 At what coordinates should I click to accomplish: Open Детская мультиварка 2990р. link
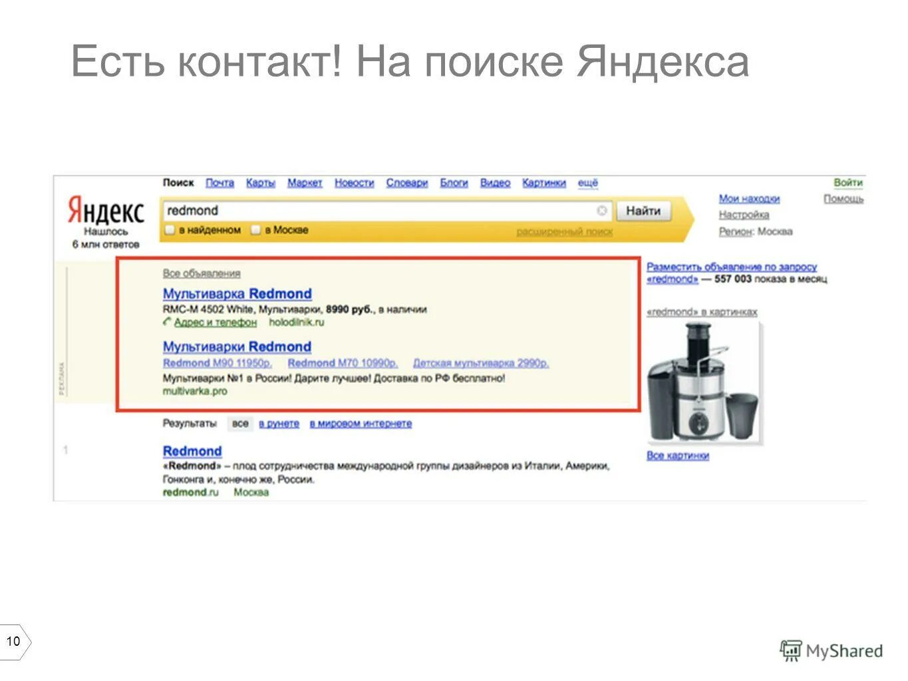click(x=480, y=363)
